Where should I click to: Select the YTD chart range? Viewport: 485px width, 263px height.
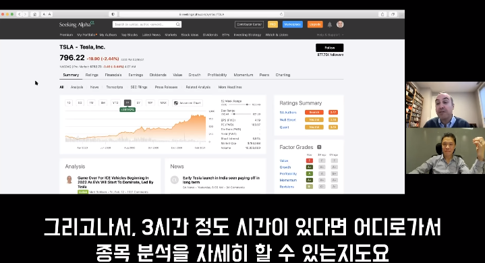pos(115,103)
